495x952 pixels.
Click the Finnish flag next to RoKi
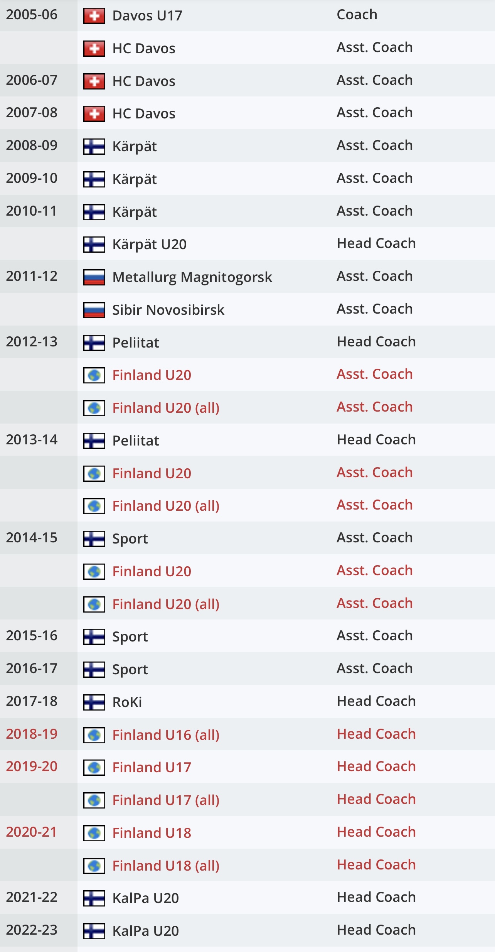[94, 702]
